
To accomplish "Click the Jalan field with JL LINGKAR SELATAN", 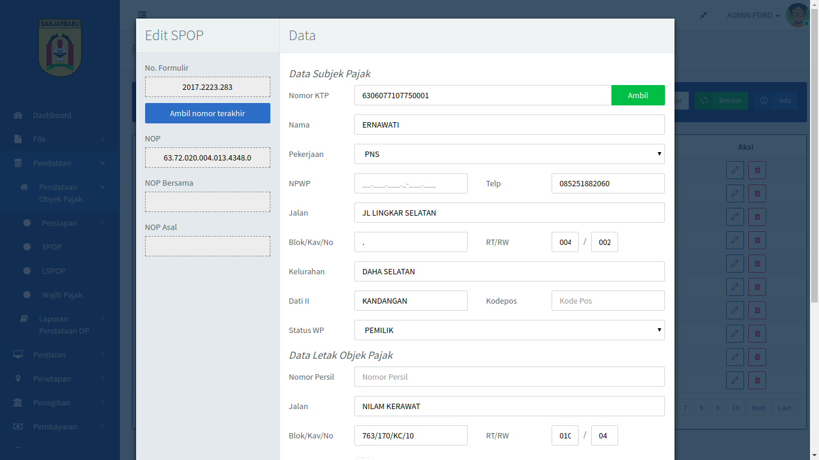I will 510,213.
